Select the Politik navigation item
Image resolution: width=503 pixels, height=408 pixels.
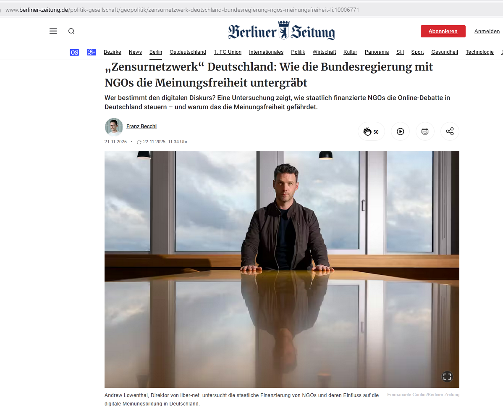[x=298, y=52]
